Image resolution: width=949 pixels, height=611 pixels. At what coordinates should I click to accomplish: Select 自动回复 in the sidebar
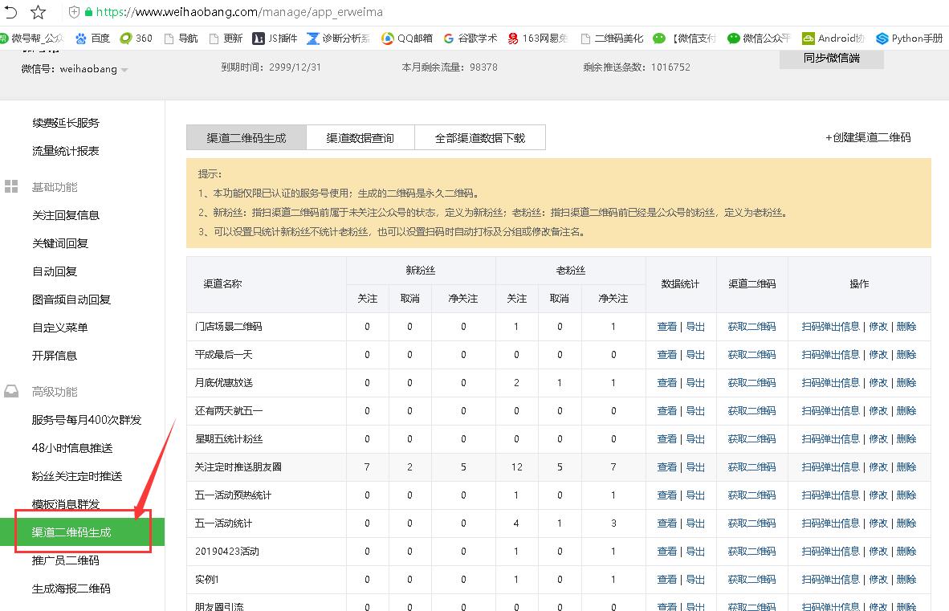55,271
